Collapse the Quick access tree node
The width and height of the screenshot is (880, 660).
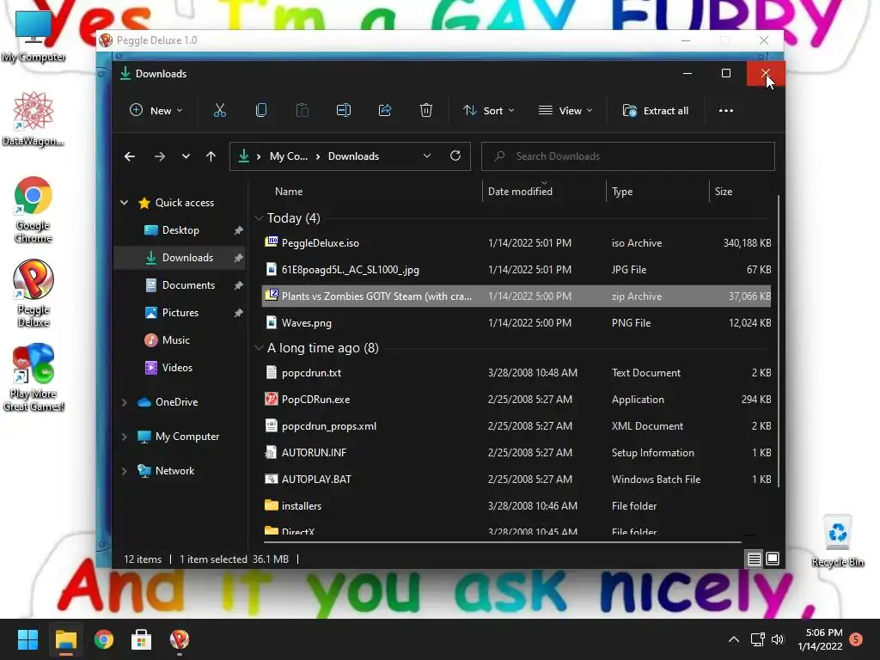pyautogui.click(x=124, y=203)
